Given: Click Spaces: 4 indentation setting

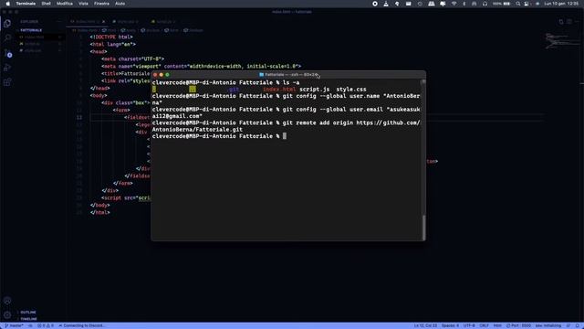Looking at the screenshot, I should click(450, 325).
